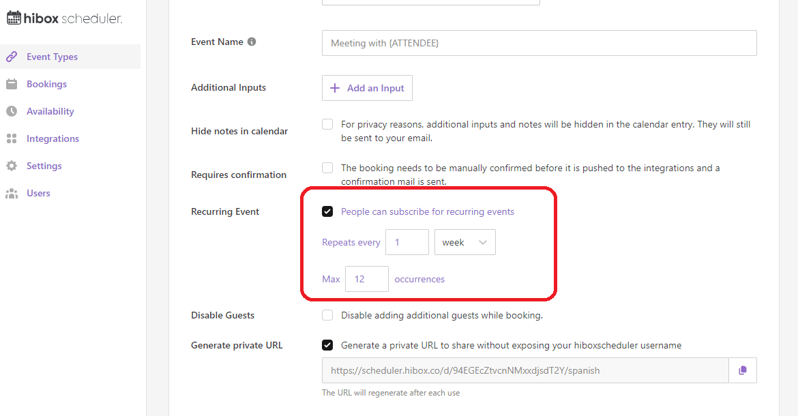Click the Settings gear icon
Screen dimensions: 798x416
[x=12, y=166]
